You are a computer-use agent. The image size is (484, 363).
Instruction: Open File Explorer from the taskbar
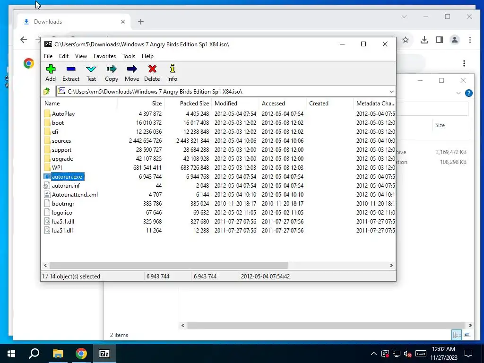tap(58, 354)
